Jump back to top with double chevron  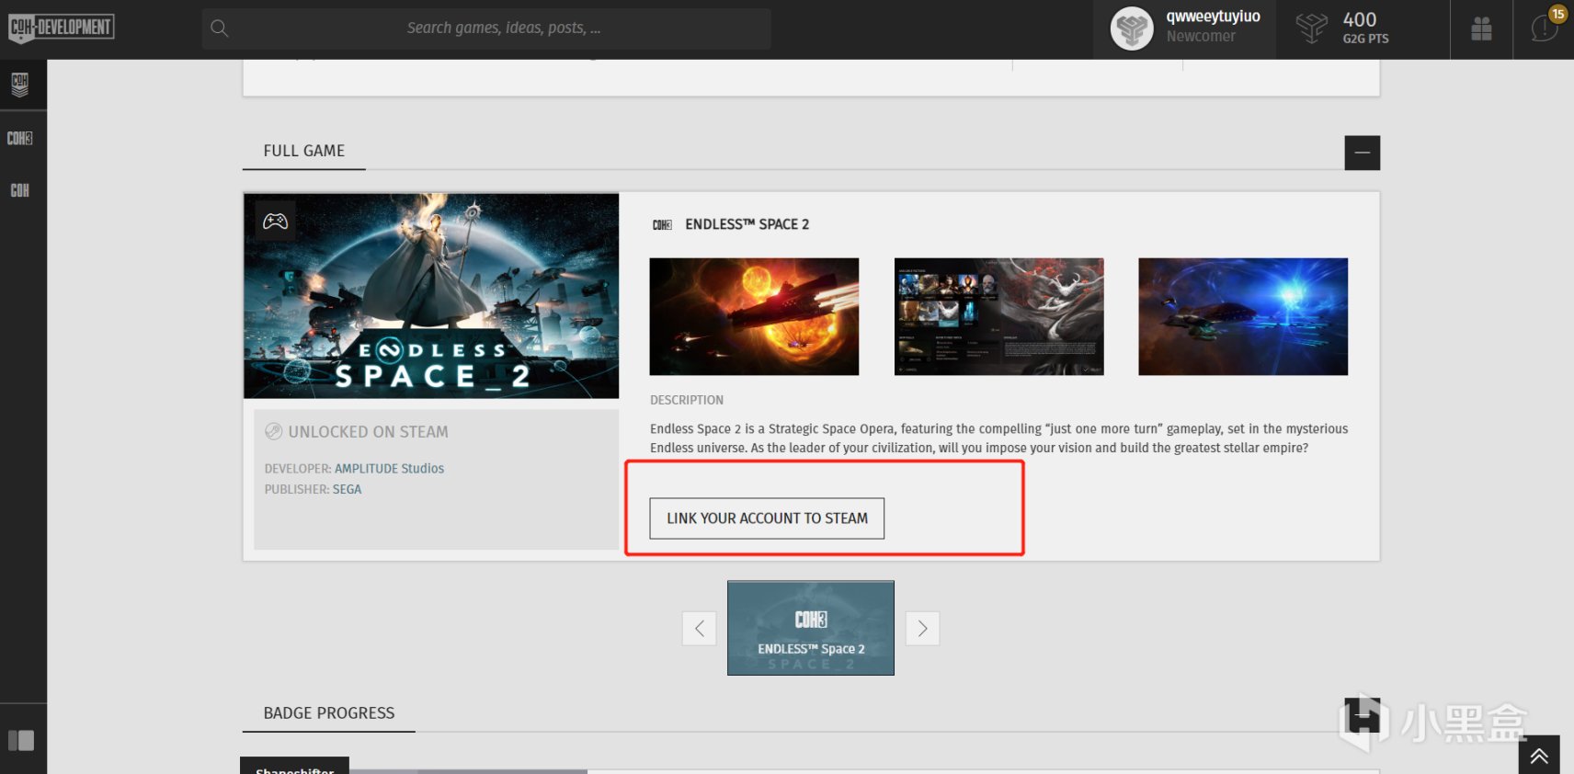click(1539, 756)
